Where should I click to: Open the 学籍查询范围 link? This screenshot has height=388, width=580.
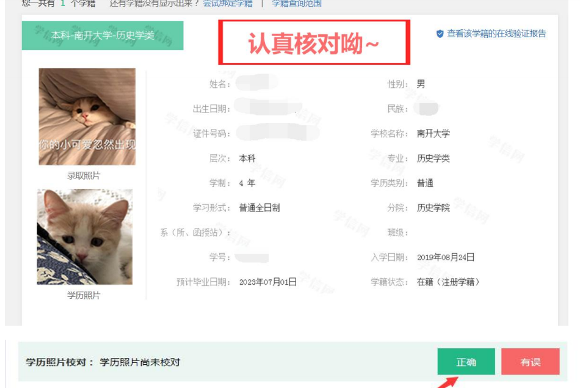click(297, 4)
